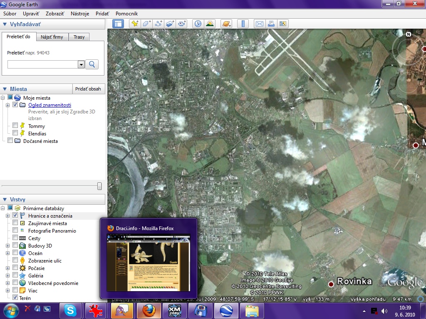Open the Upraviť menu
This screenshot has width=426, height=319.
(31, 14)
